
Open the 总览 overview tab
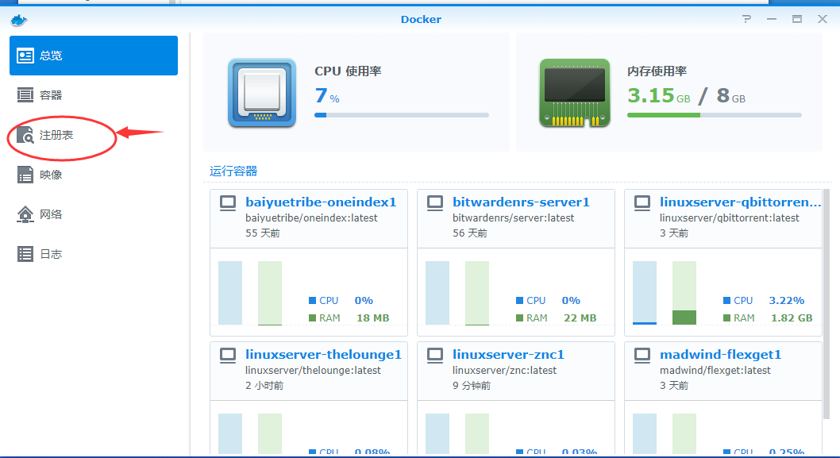tap(94, 56)
